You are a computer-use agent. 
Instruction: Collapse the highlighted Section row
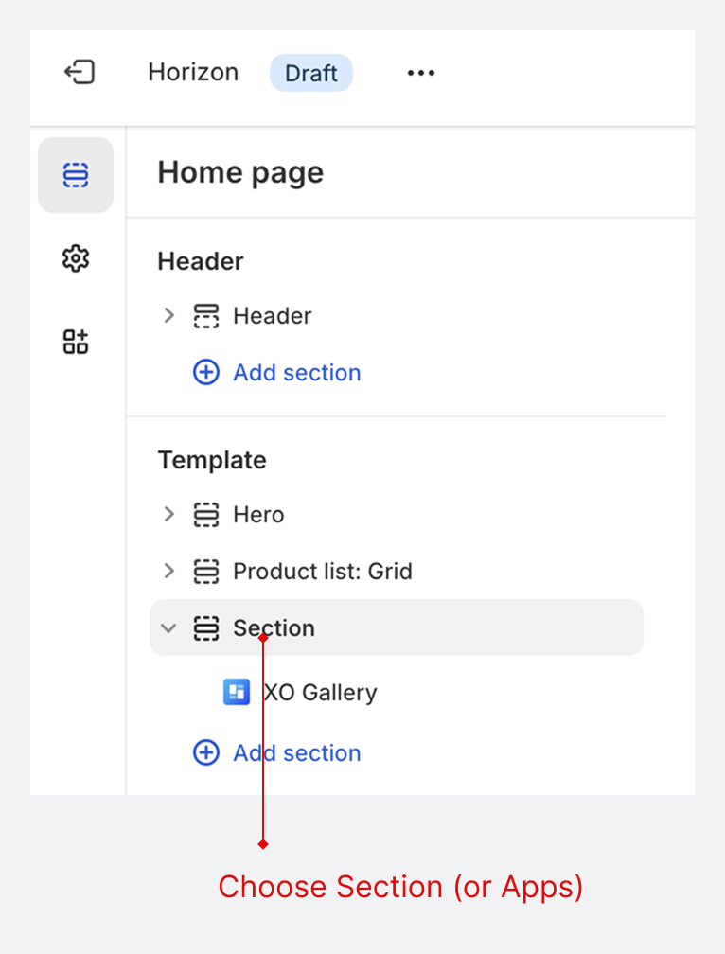tap(168, 627)
